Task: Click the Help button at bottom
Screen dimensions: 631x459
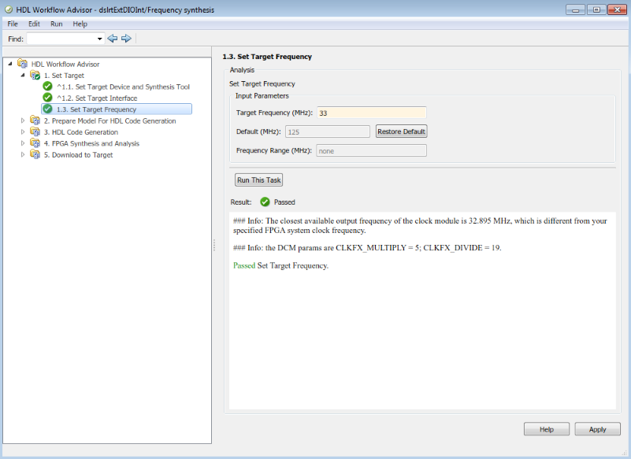Action: click(x=547, y=429)
